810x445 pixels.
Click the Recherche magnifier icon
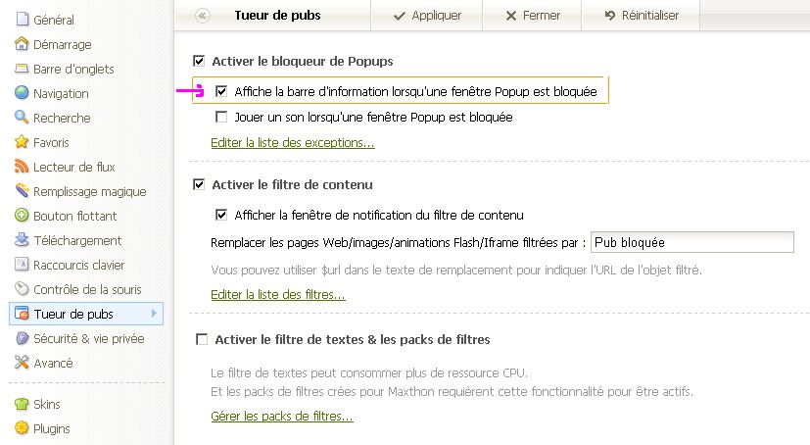click(x=22, y=118)
